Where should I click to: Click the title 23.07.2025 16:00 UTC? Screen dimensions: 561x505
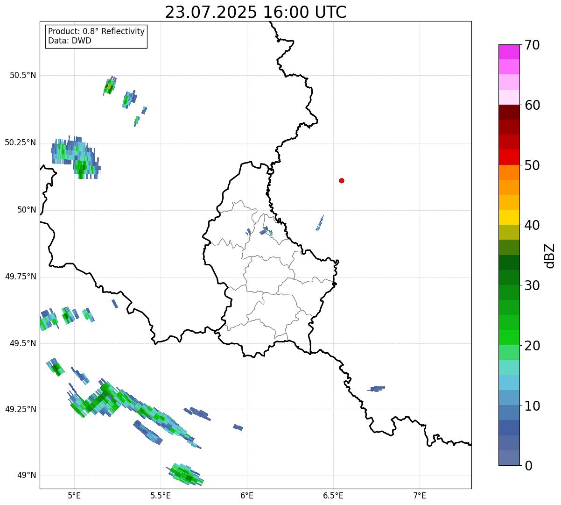click(x=256, y=12)
